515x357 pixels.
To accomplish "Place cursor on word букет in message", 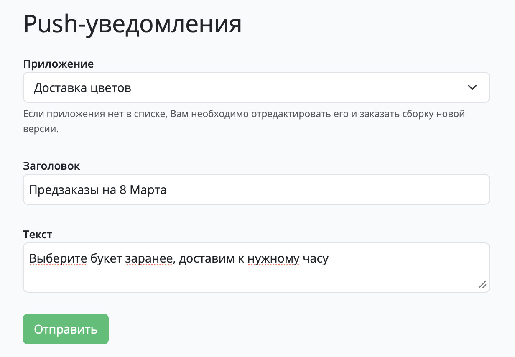I will [106, 259].
